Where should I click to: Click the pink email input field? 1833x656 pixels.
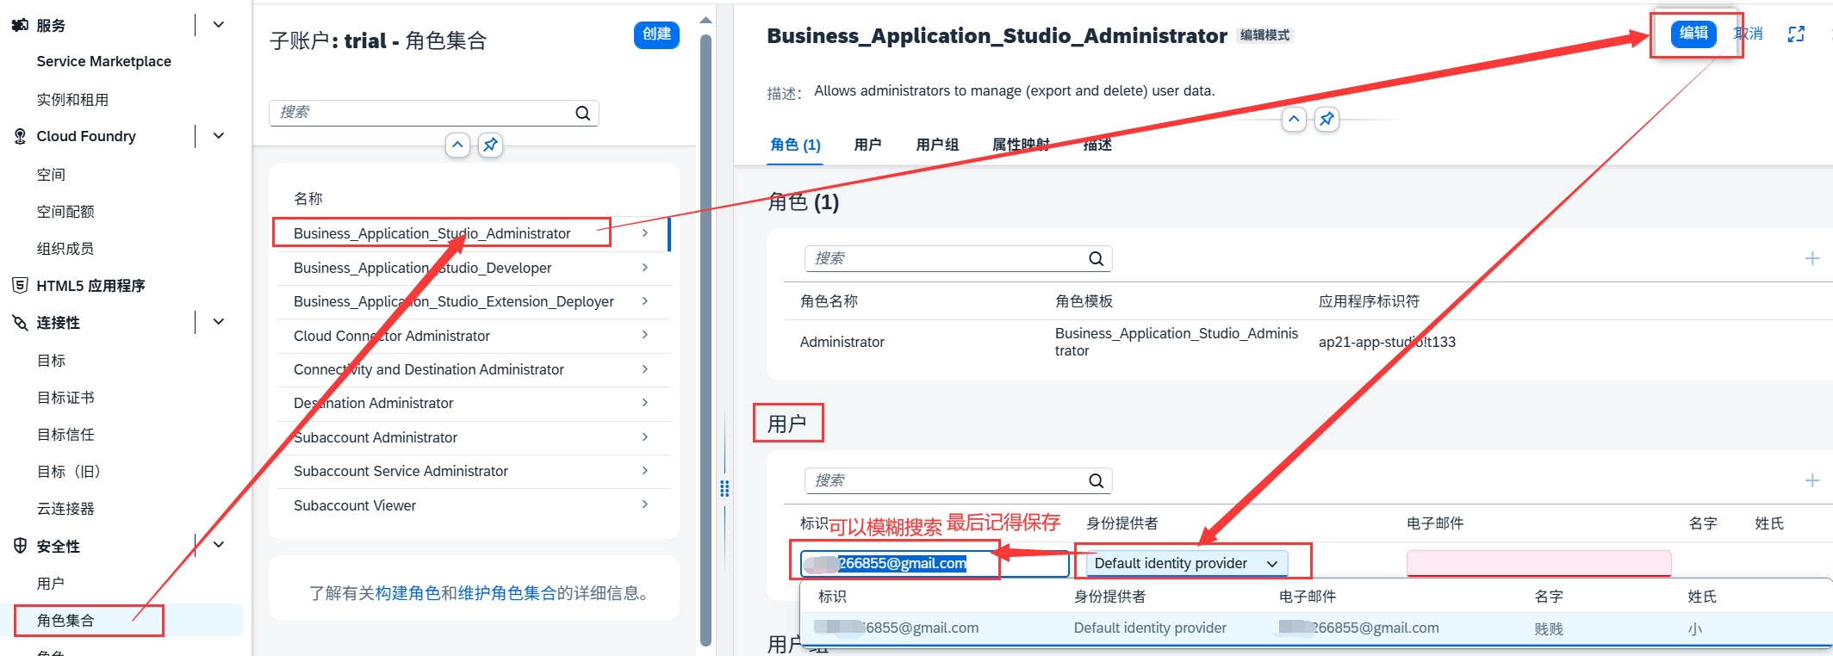pos(1538,563)
